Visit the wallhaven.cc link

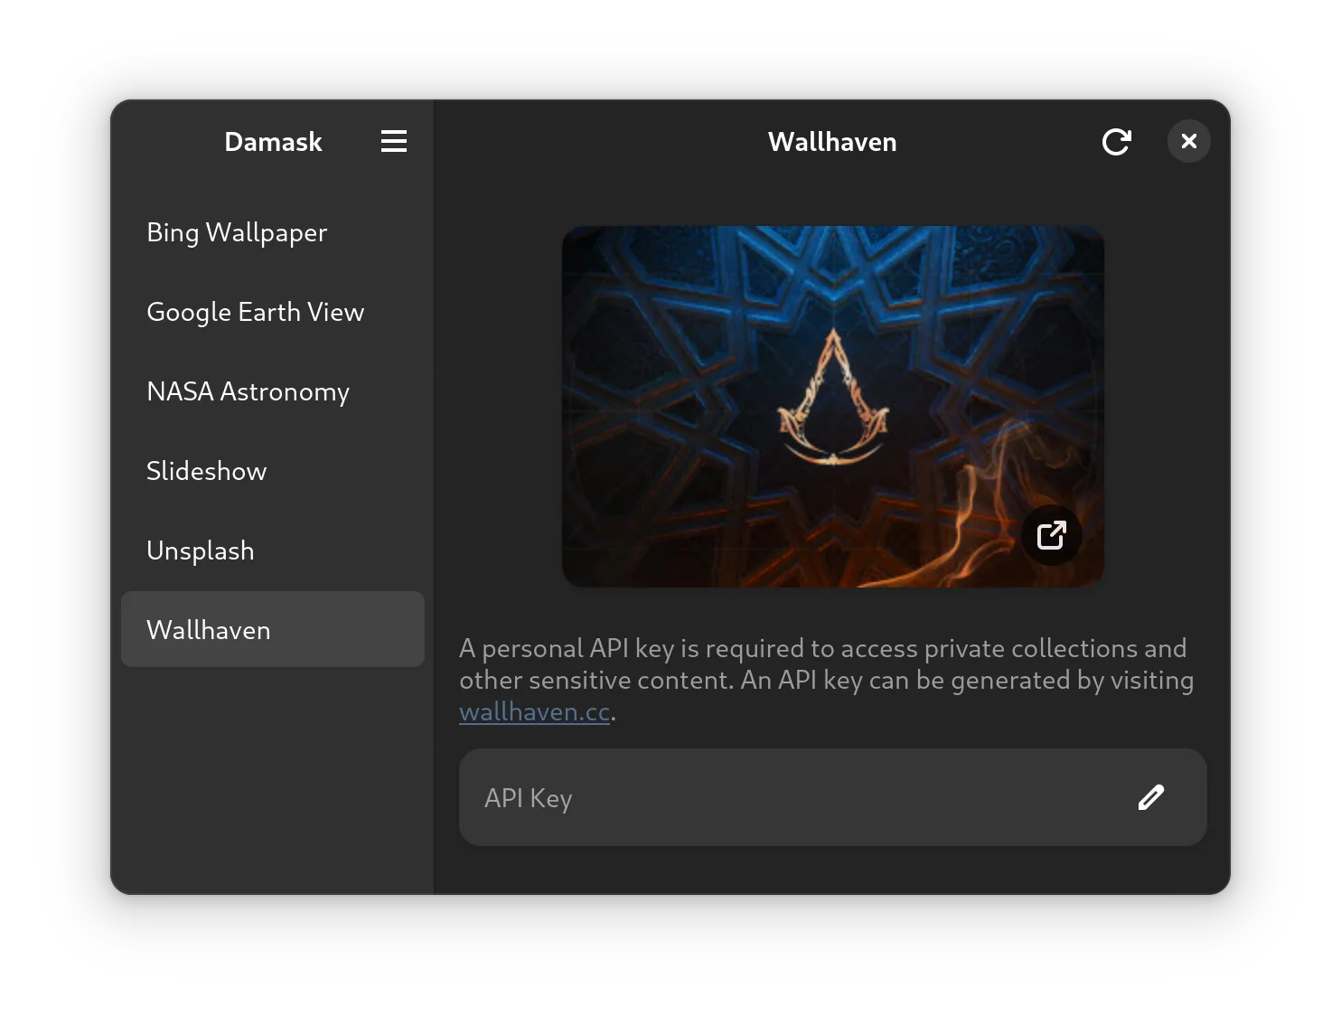[x=534, y=712]
